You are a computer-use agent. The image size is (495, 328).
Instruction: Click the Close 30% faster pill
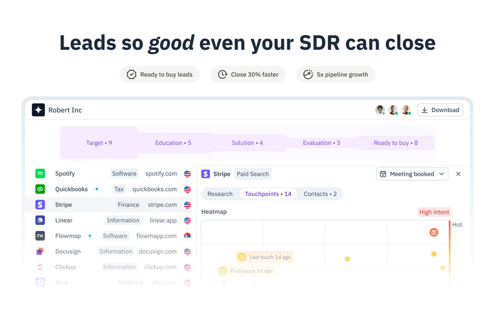(x=248, y=74)
